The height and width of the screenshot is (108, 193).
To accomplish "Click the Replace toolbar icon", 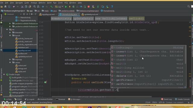I will [38, 7].
